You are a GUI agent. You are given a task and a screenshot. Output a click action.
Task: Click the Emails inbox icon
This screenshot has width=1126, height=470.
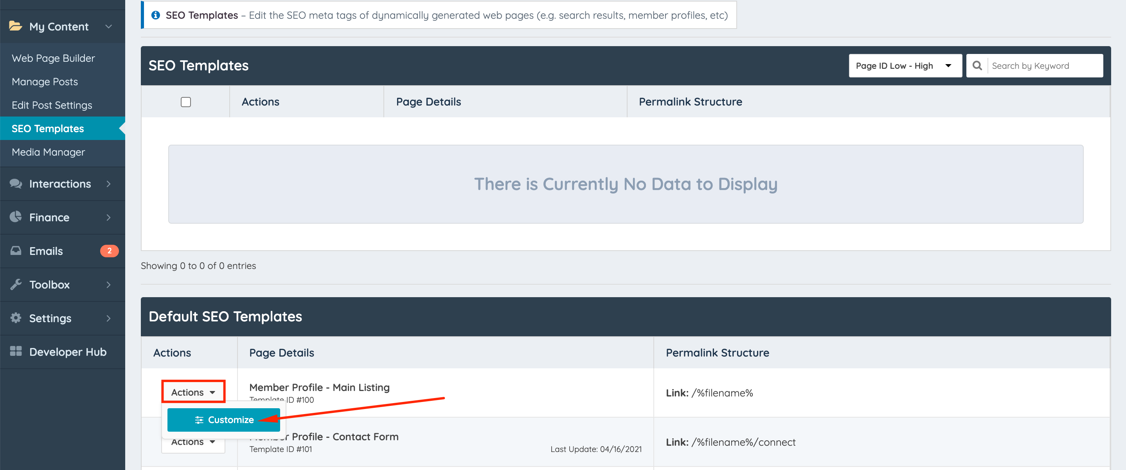click(16, 251)
